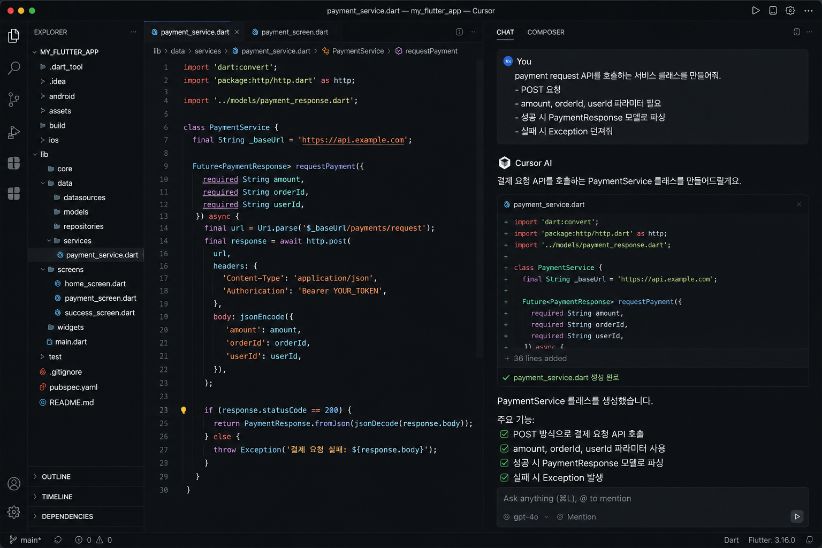Click Flutter: 3.16.0 in status bar
The width and height of the screenshot is (822, 548).
(x=772, y=540)
